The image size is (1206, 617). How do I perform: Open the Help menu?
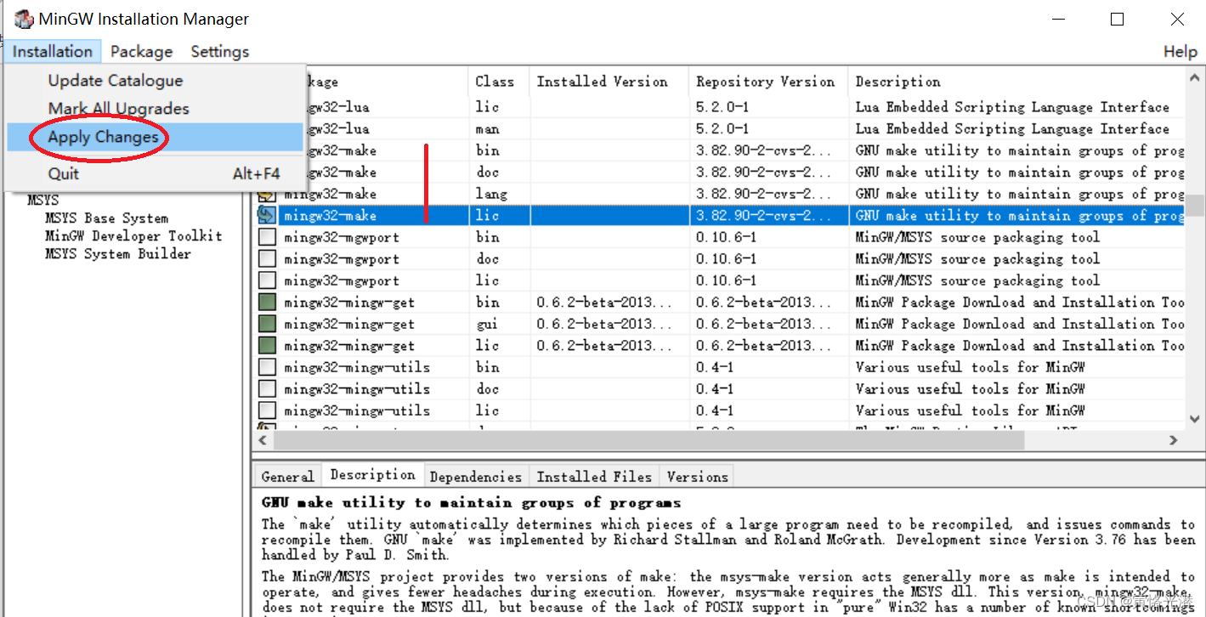1180,52
